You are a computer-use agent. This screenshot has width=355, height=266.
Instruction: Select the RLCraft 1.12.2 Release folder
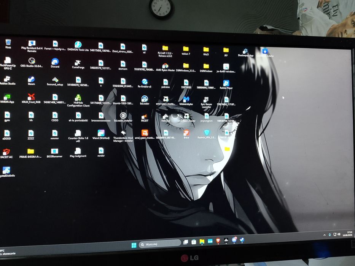[165, 51]
